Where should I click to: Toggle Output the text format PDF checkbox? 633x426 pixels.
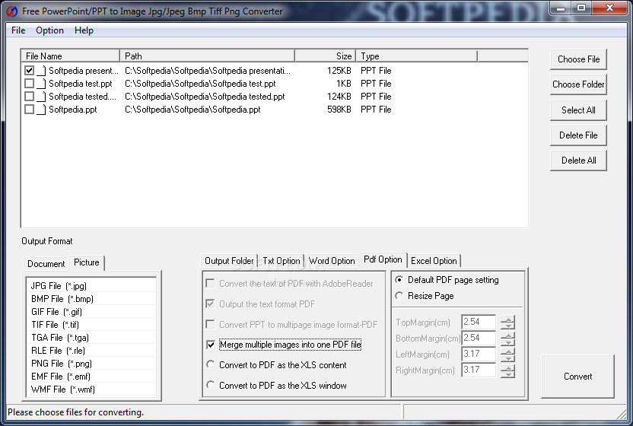pyautogui.click(x=210, y=304)
